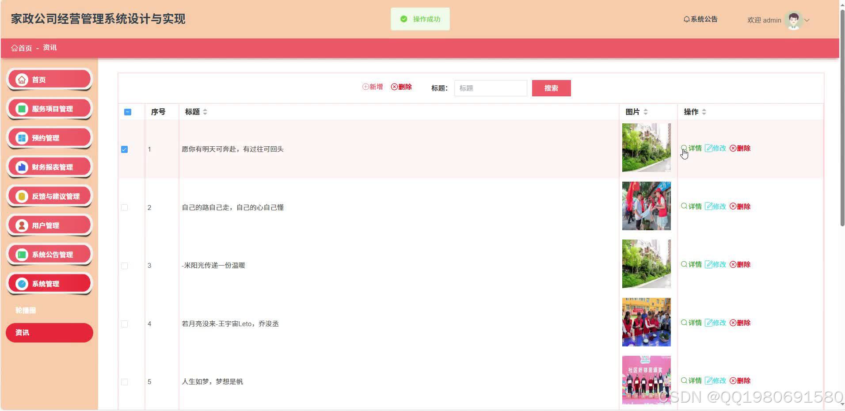This screenshot has width=845, height=411.
Task: Open the 资讯 section in sidebar
Action: [x=49, y=332]
